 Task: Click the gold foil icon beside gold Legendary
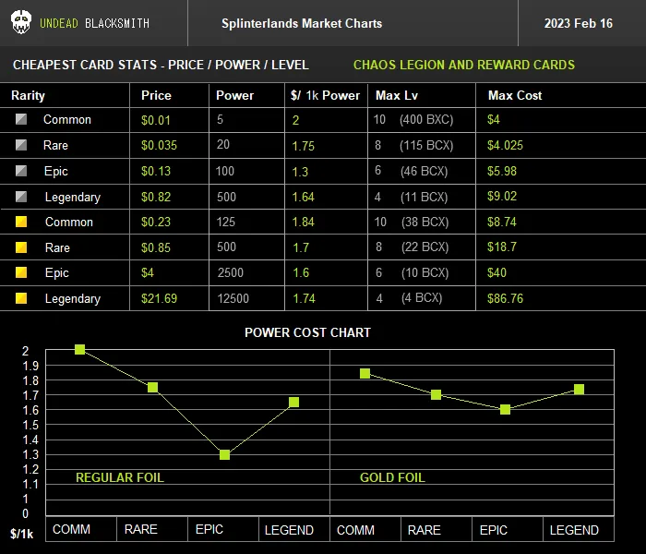(21, 298)
